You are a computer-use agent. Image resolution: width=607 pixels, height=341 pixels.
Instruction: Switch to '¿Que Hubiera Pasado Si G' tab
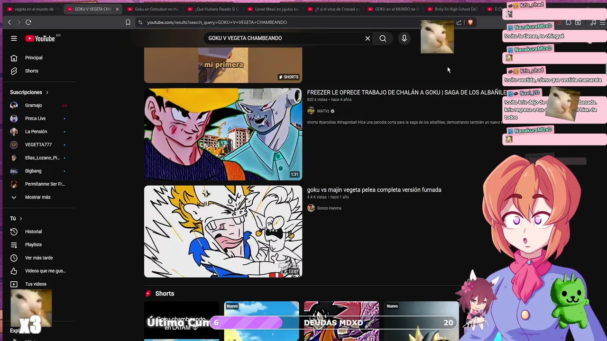click(212, 9)
